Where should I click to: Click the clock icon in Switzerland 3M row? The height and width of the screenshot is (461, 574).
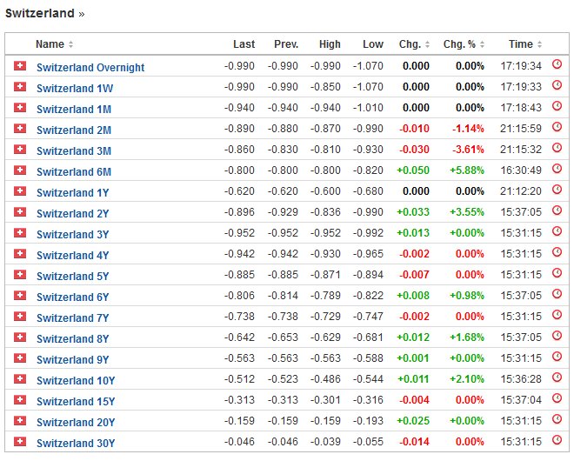pyautogui.click(x=557, y=148)
